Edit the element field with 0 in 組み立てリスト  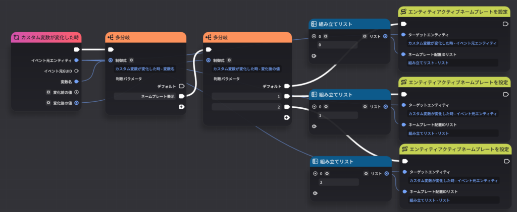click(x=337, y=45)
